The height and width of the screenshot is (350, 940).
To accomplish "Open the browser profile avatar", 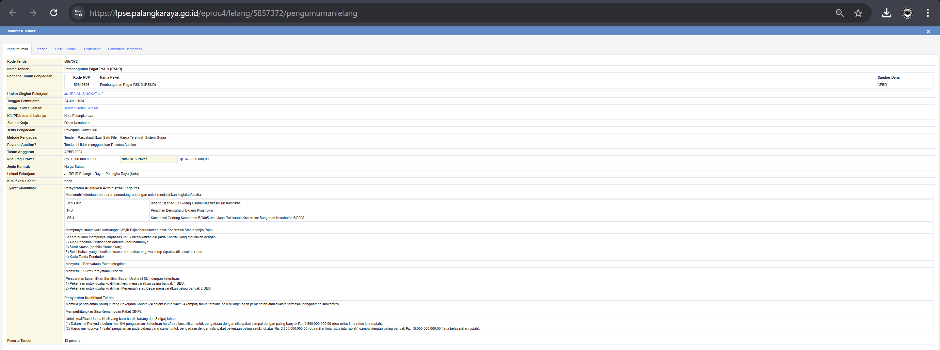I will pos(907,13).
